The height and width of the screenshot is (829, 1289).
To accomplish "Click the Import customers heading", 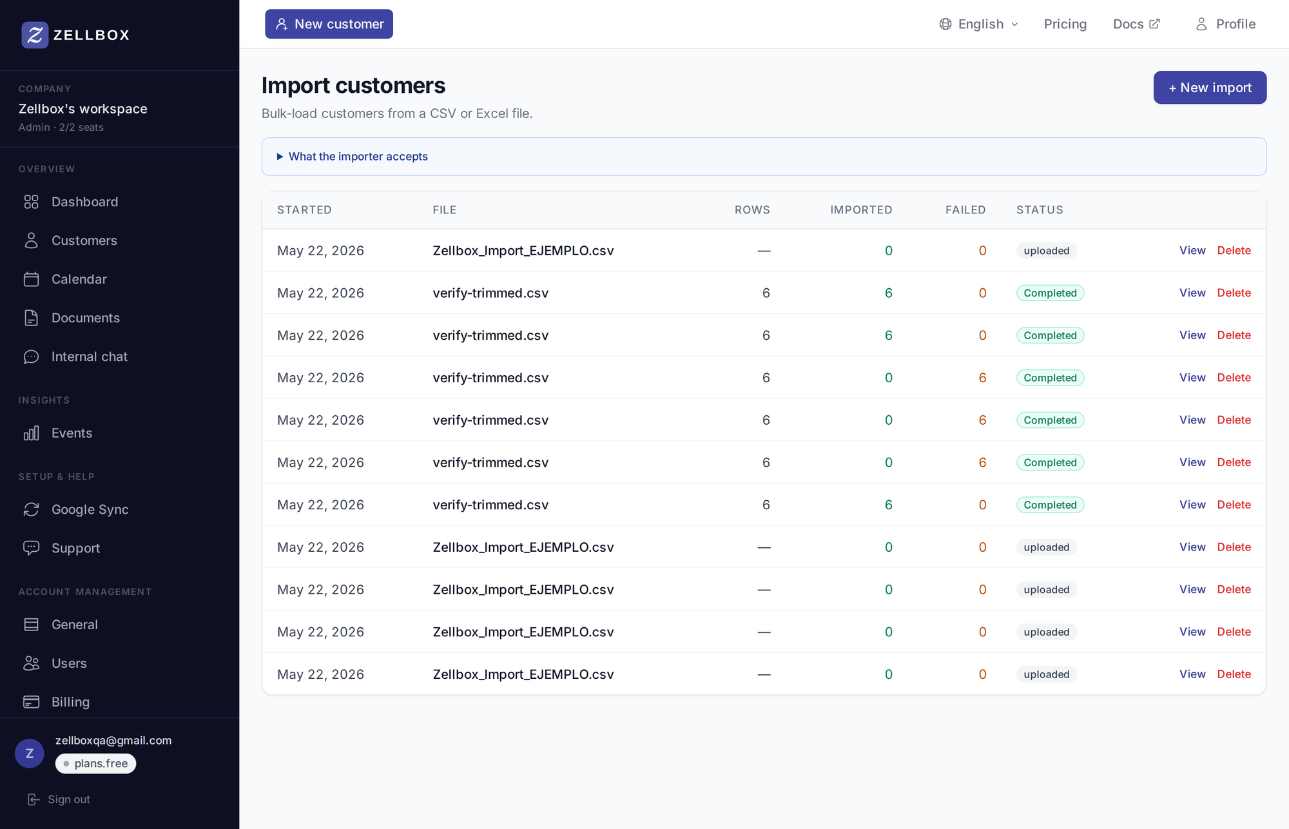I will (353, 85).
